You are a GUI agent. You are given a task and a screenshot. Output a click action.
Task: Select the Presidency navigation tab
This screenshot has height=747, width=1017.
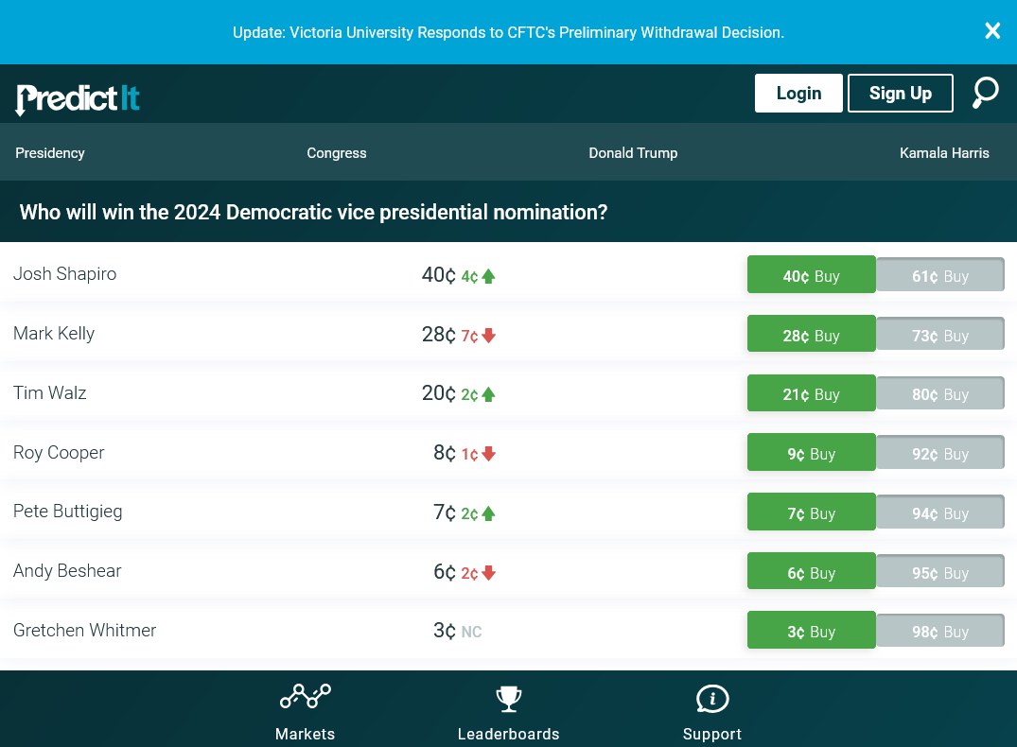coord(50,153)
